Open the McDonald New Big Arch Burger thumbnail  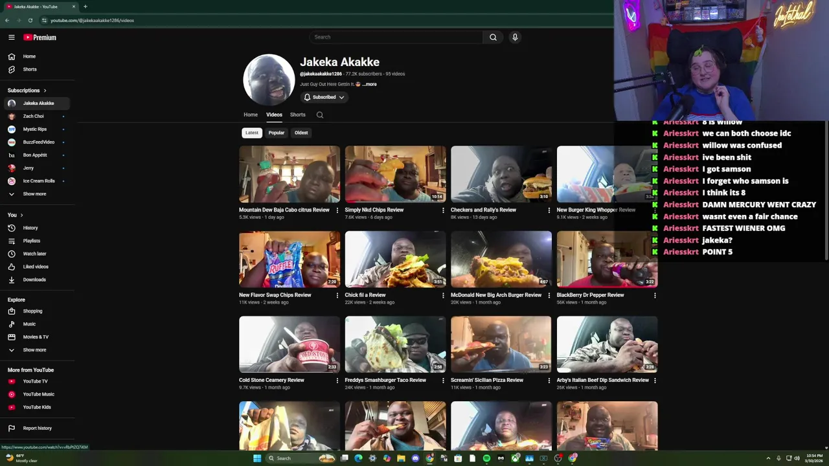tap(501, 259)
